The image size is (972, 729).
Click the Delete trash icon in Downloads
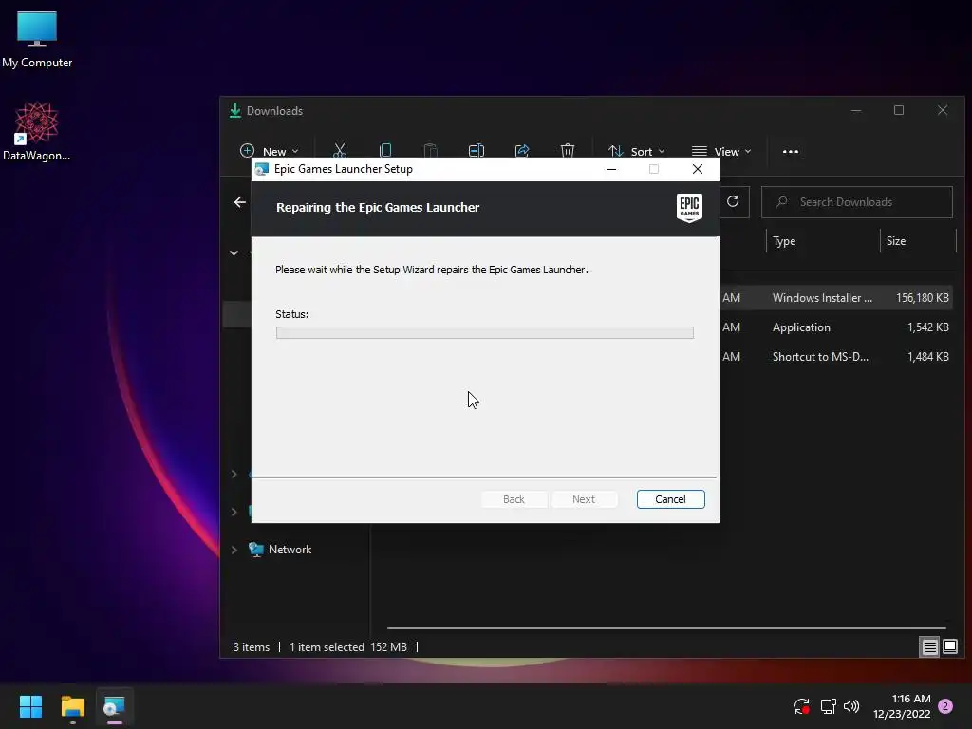point(568,151)
